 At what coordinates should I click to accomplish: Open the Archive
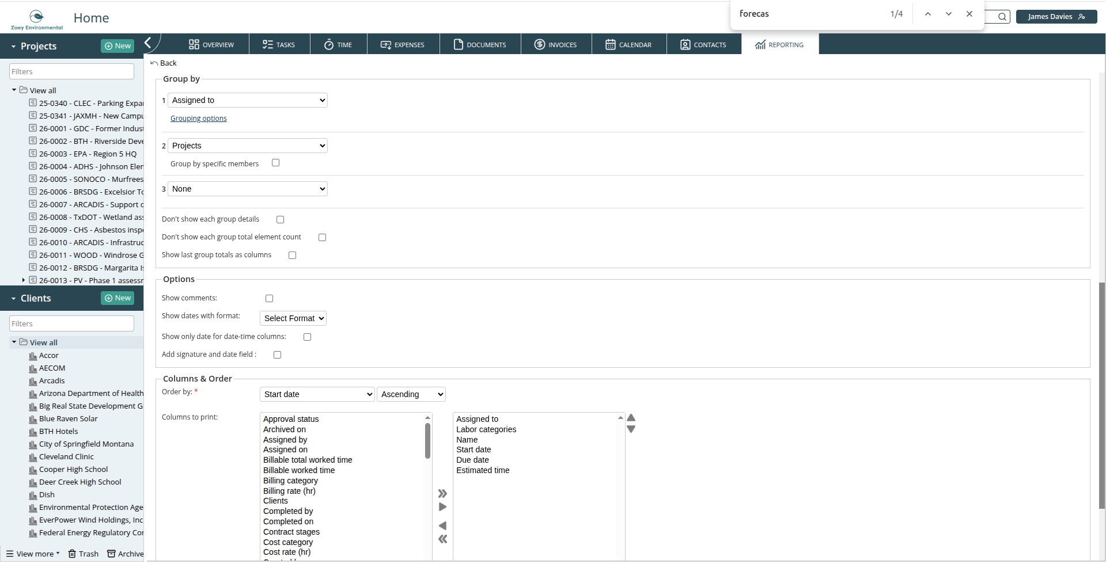point(126,554)
